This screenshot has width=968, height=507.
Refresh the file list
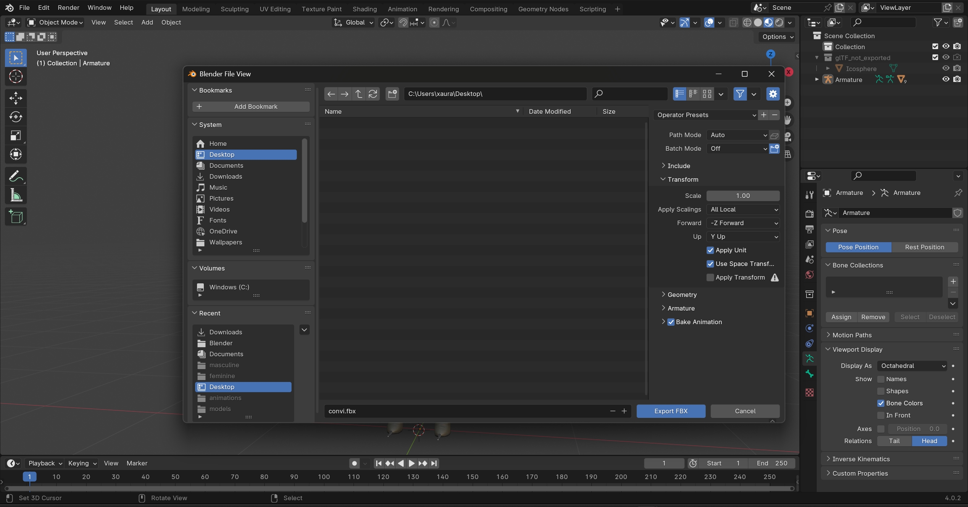point(373,94)
